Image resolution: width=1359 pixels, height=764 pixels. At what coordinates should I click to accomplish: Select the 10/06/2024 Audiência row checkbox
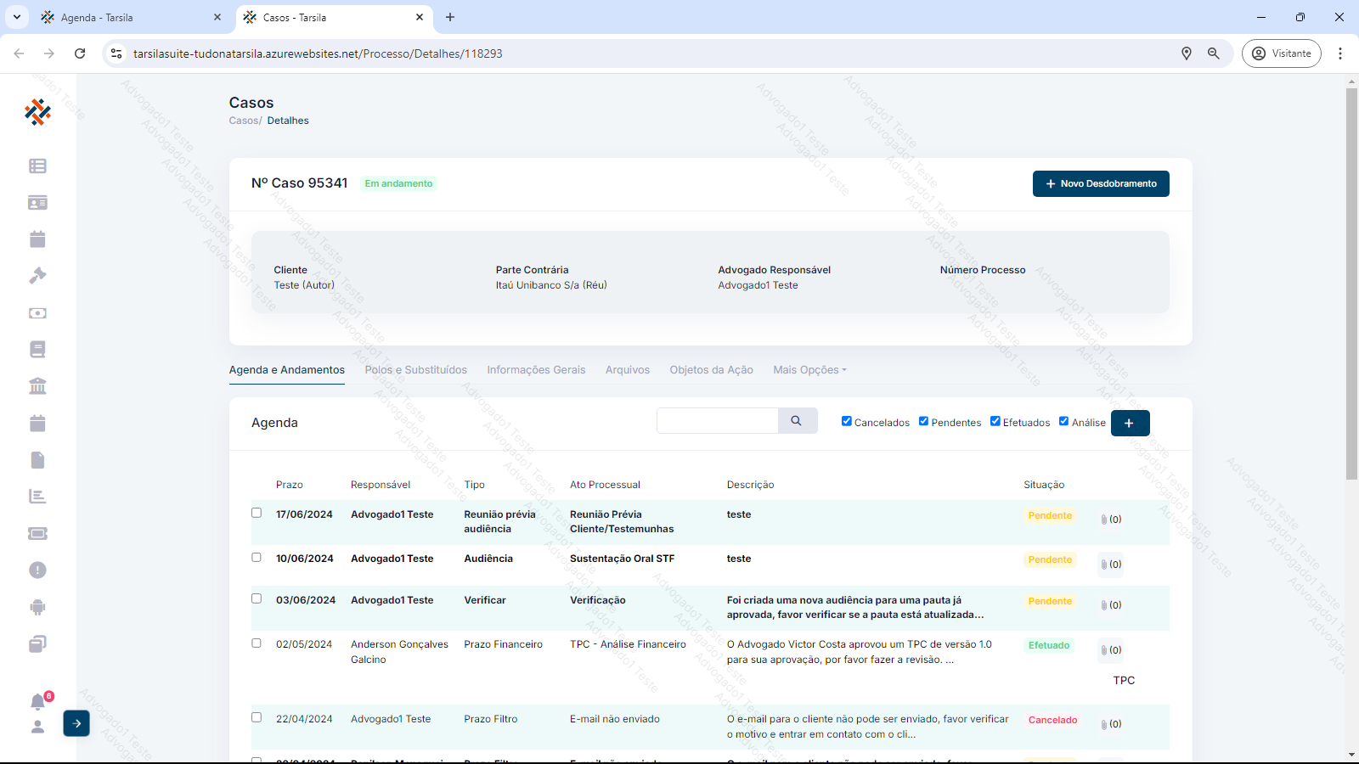(257, 558)
